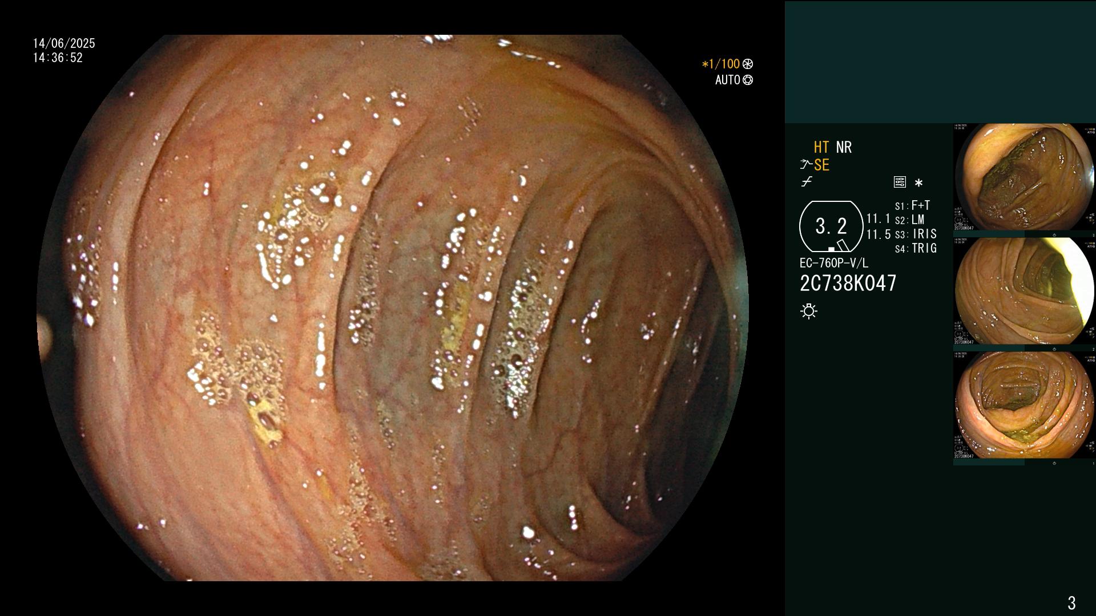Click the 11.5 diameter value

point(879,234)
